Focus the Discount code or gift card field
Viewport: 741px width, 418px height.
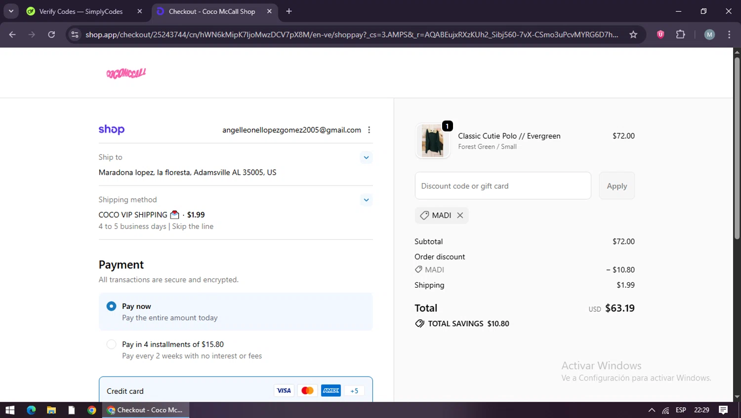503,186
